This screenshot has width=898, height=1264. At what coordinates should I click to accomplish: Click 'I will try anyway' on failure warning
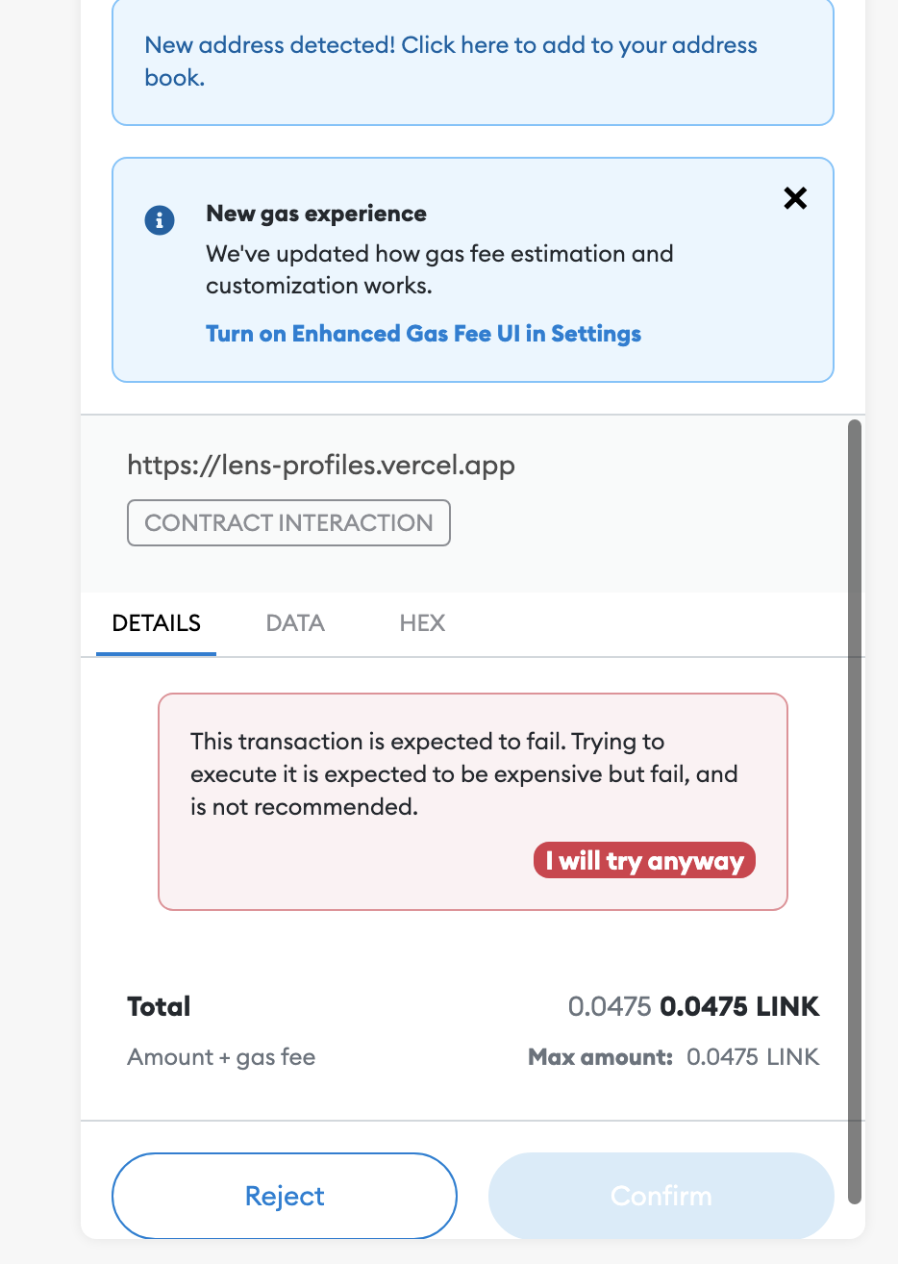[x=643, y=860]
